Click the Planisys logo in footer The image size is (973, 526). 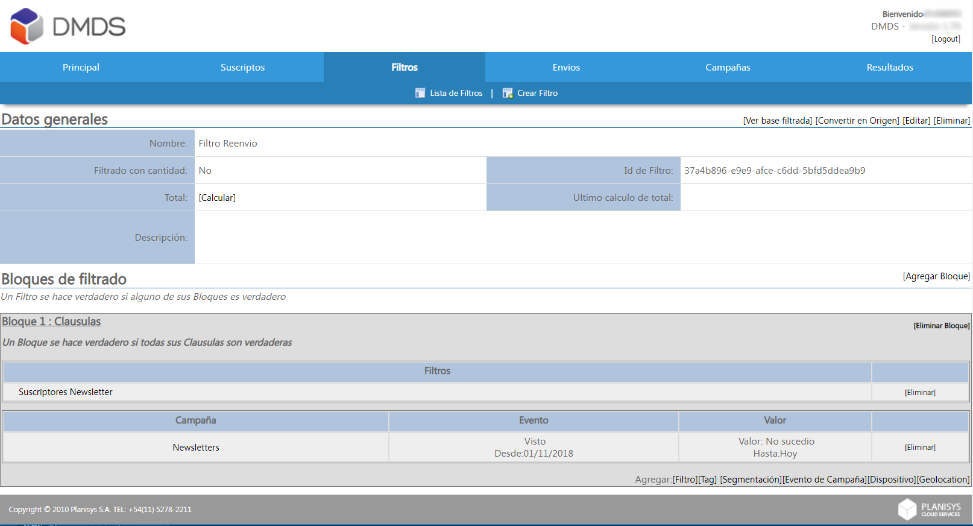(x=930, y=509)
